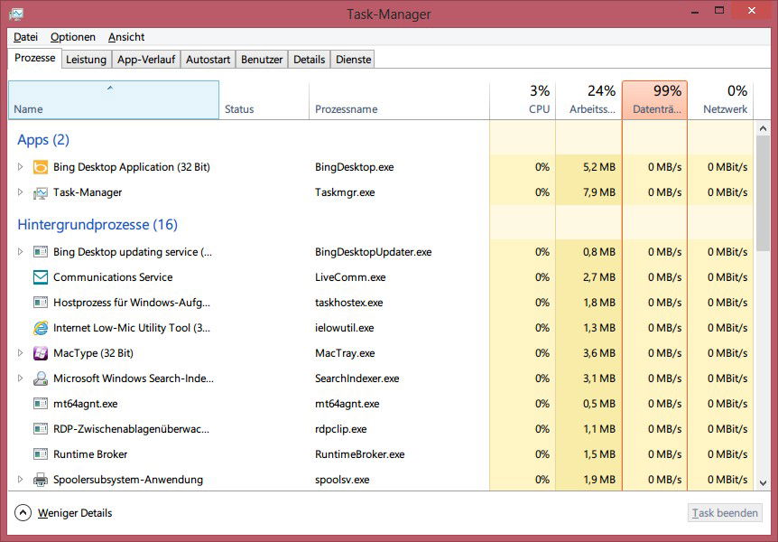Select the rdpclip.exe process name
The width and height of the screenshot is (778, 542).
coord(341,429)
